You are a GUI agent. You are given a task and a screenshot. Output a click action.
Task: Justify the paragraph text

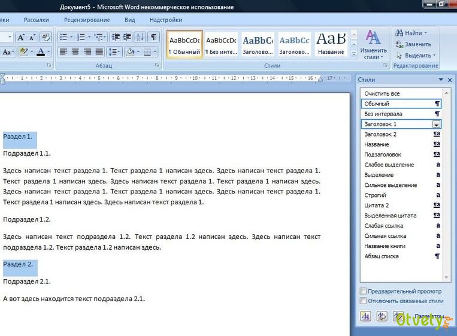point(99,52)
